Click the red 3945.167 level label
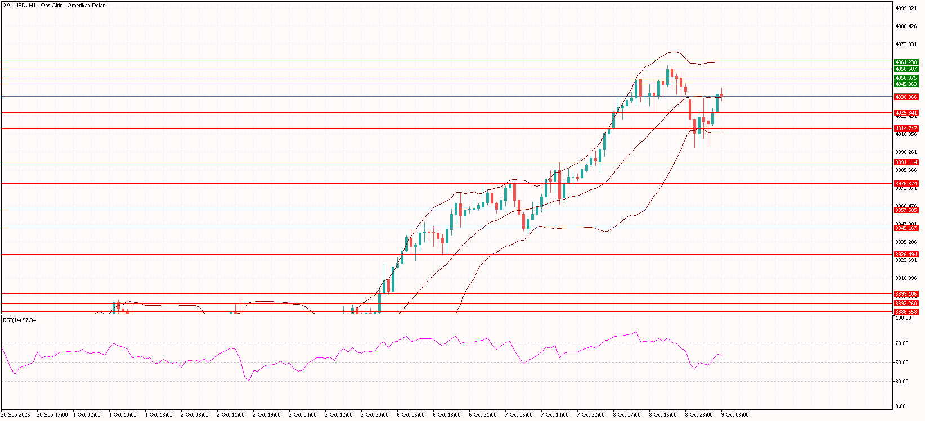 906,228
